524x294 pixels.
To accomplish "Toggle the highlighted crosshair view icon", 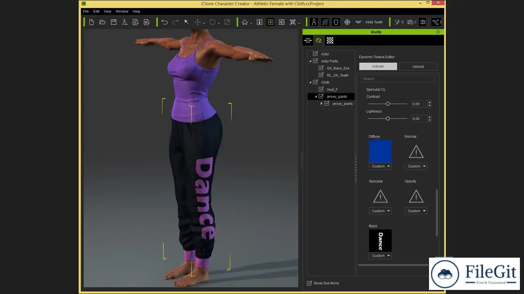I will [271, 22].
